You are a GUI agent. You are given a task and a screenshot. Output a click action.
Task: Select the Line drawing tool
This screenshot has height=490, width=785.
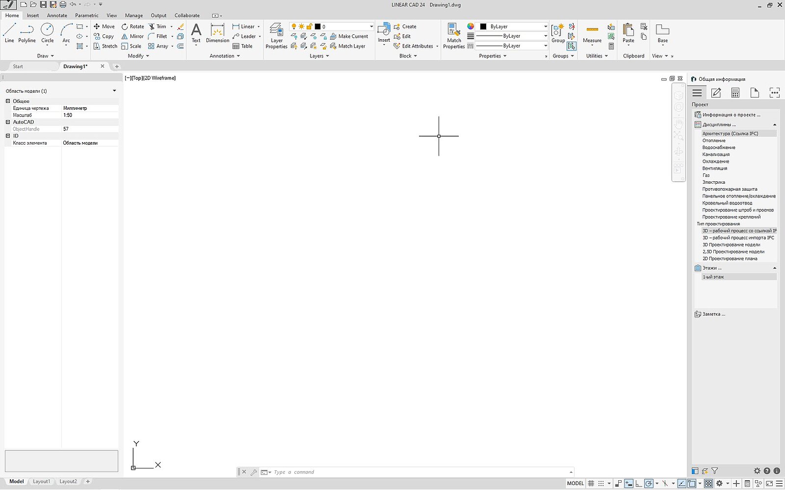9,33
